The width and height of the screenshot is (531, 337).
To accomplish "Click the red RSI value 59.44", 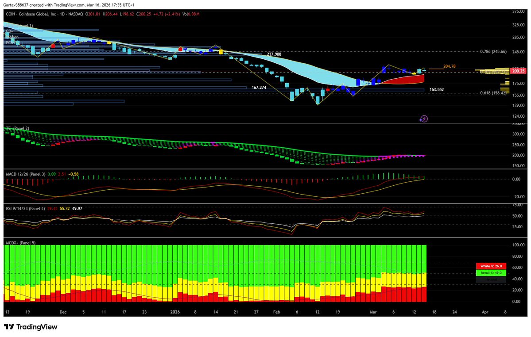I will (x=52, y=209).
